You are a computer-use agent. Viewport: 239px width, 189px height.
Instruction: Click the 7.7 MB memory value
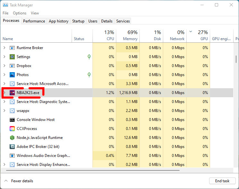coord(131,156)
